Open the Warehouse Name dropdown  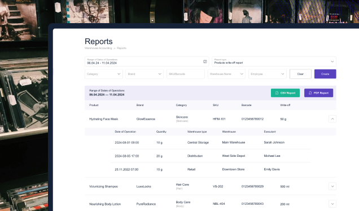226,74
